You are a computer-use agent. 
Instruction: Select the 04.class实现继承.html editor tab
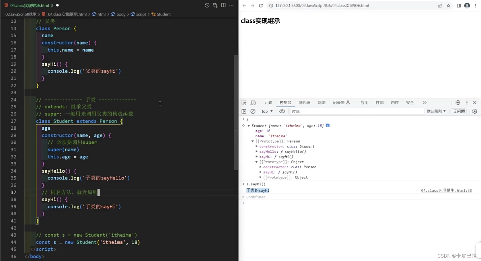click(x=30, y=5)
